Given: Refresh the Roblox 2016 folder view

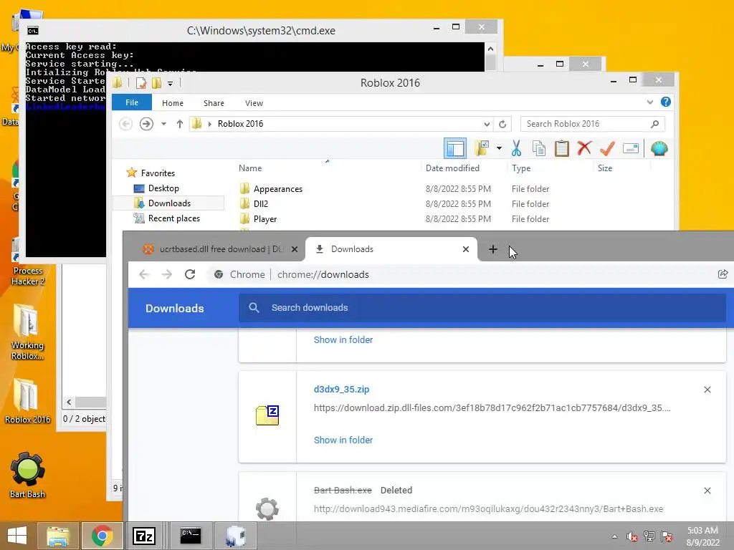Looking at the screenshot, I should [502, 124].
